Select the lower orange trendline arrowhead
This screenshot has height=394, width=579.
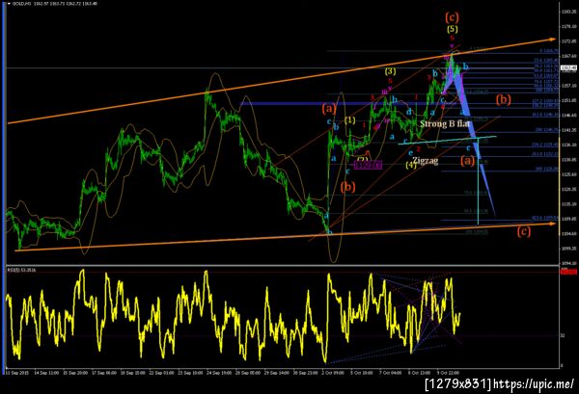pyautogui.click(x=552, y=223)
